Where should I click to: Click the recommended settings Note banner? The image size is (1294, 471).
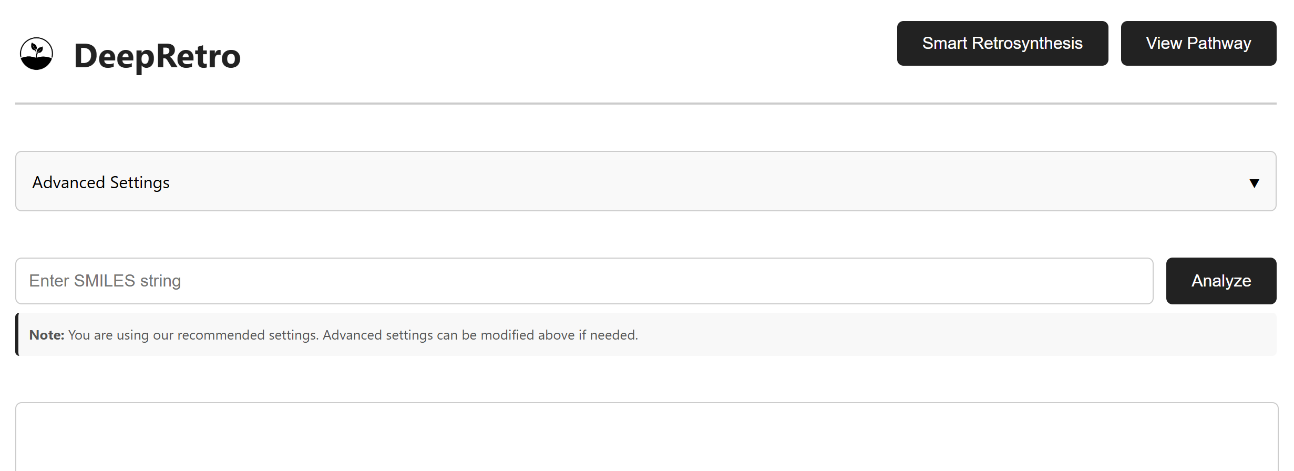click(x=646, y=334)
